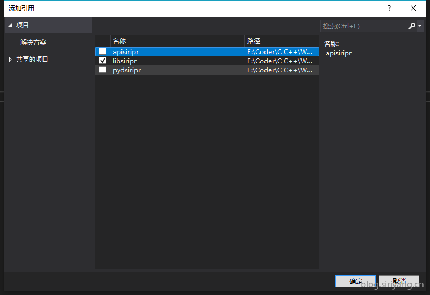Viewport: 430px width, 295px height.
Task: Click the apisiripr row path cell
Action: coord(280,52)
